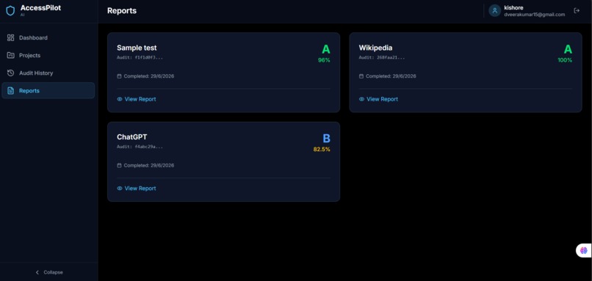Click the eye icon on Wikipedia card
The image size is (592, 281).
coord(361,99)
